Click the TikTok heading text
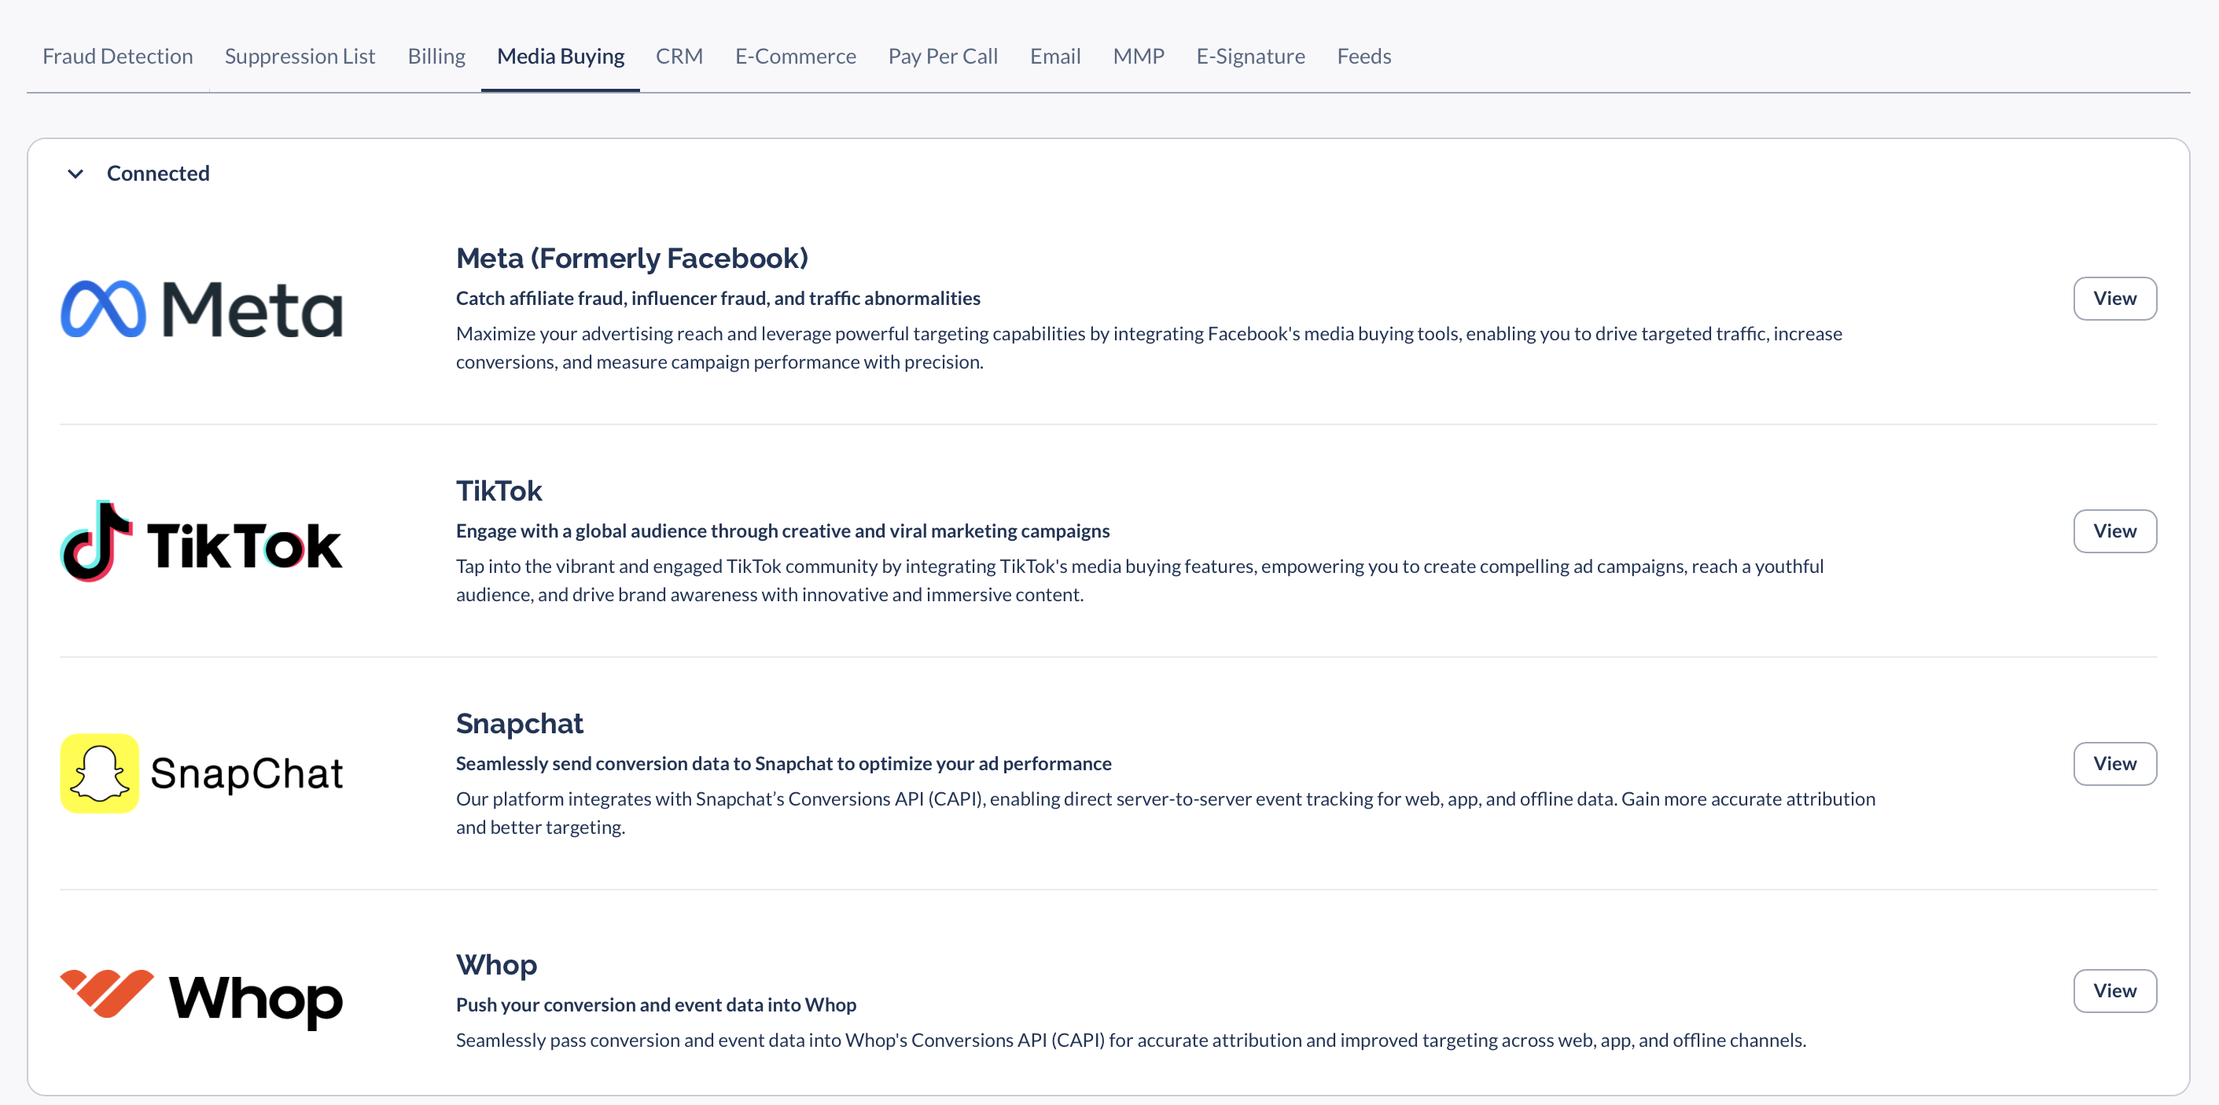The height and width of the screenshot is (1105, 2219). [x=499, y=491]
